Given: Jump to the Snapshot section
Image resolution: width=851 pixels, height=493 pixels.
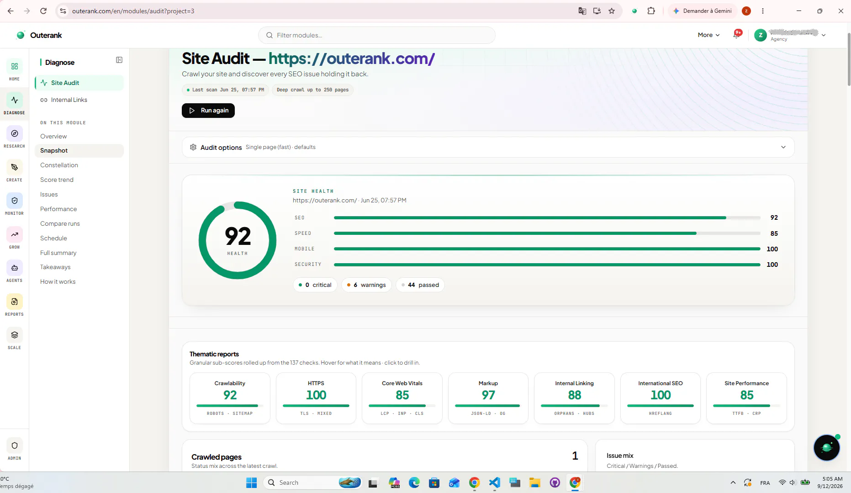Looking at the screenshot, I should (79, 151).
